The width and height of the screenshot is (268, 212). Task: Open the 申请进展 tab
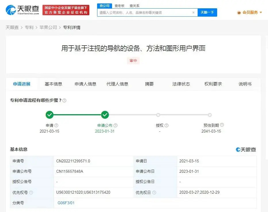pos(22,84)
